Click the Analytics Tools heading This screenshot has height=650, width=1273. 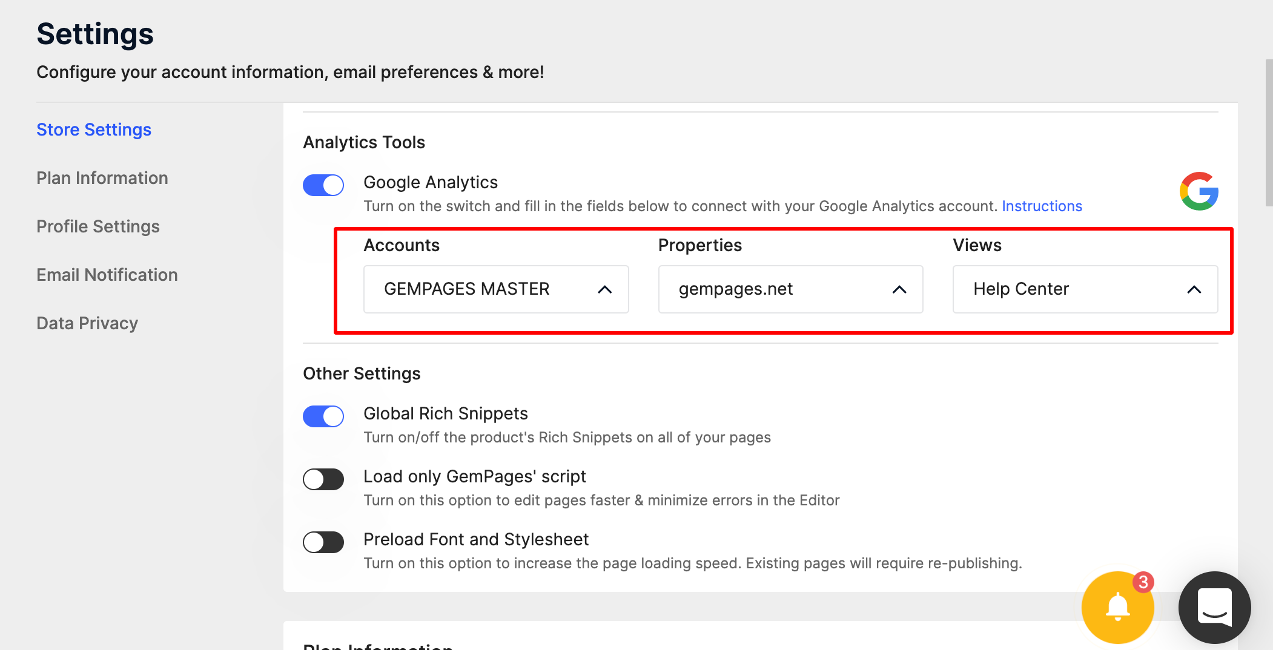364,142
